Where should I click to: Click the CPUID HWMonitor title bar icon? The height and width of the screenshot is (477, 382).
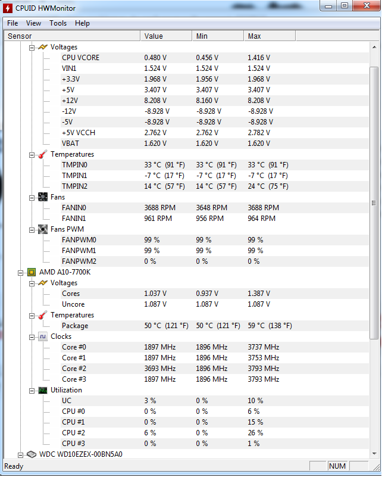tap(8, 8)
